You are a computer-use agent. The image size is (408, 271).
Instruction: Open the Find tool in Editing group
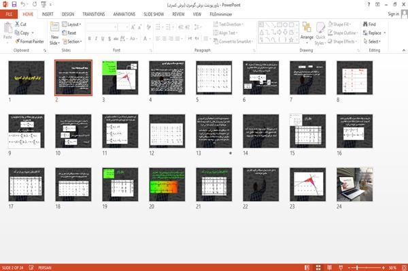pos(369,24)
